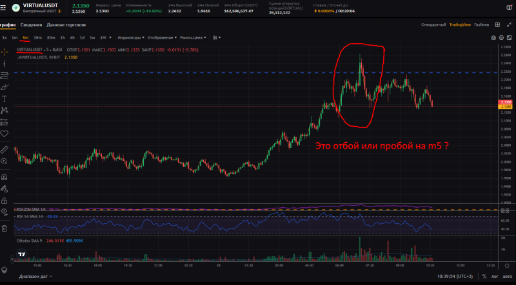
Task: Click the Объём SMA 9 volume legend
Action: 29,241
